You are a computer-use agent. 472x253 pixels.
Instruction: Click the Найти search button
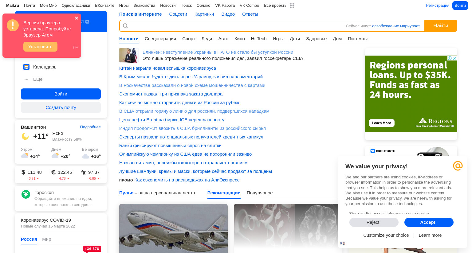pyautogui.click(x=441, y=26)
